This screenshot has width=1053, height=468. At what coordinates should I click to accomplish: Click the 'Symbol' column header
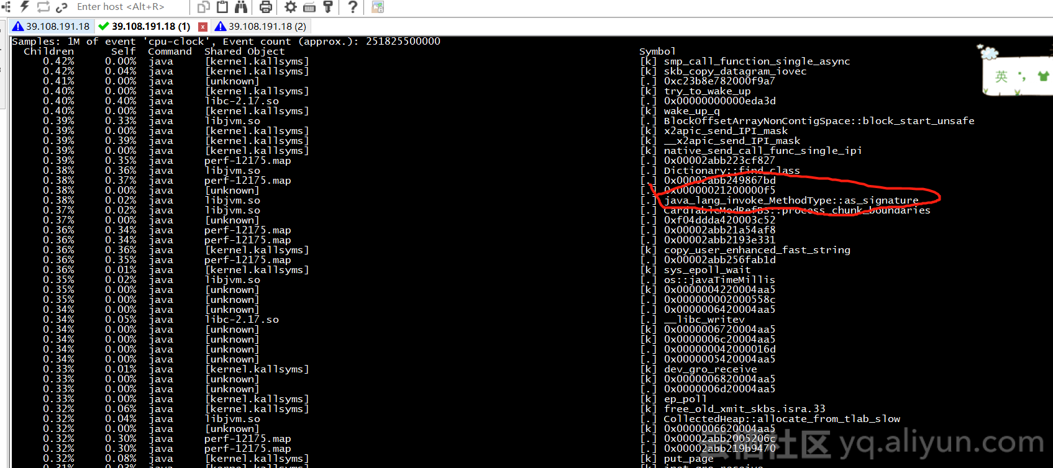click(657, 52)
